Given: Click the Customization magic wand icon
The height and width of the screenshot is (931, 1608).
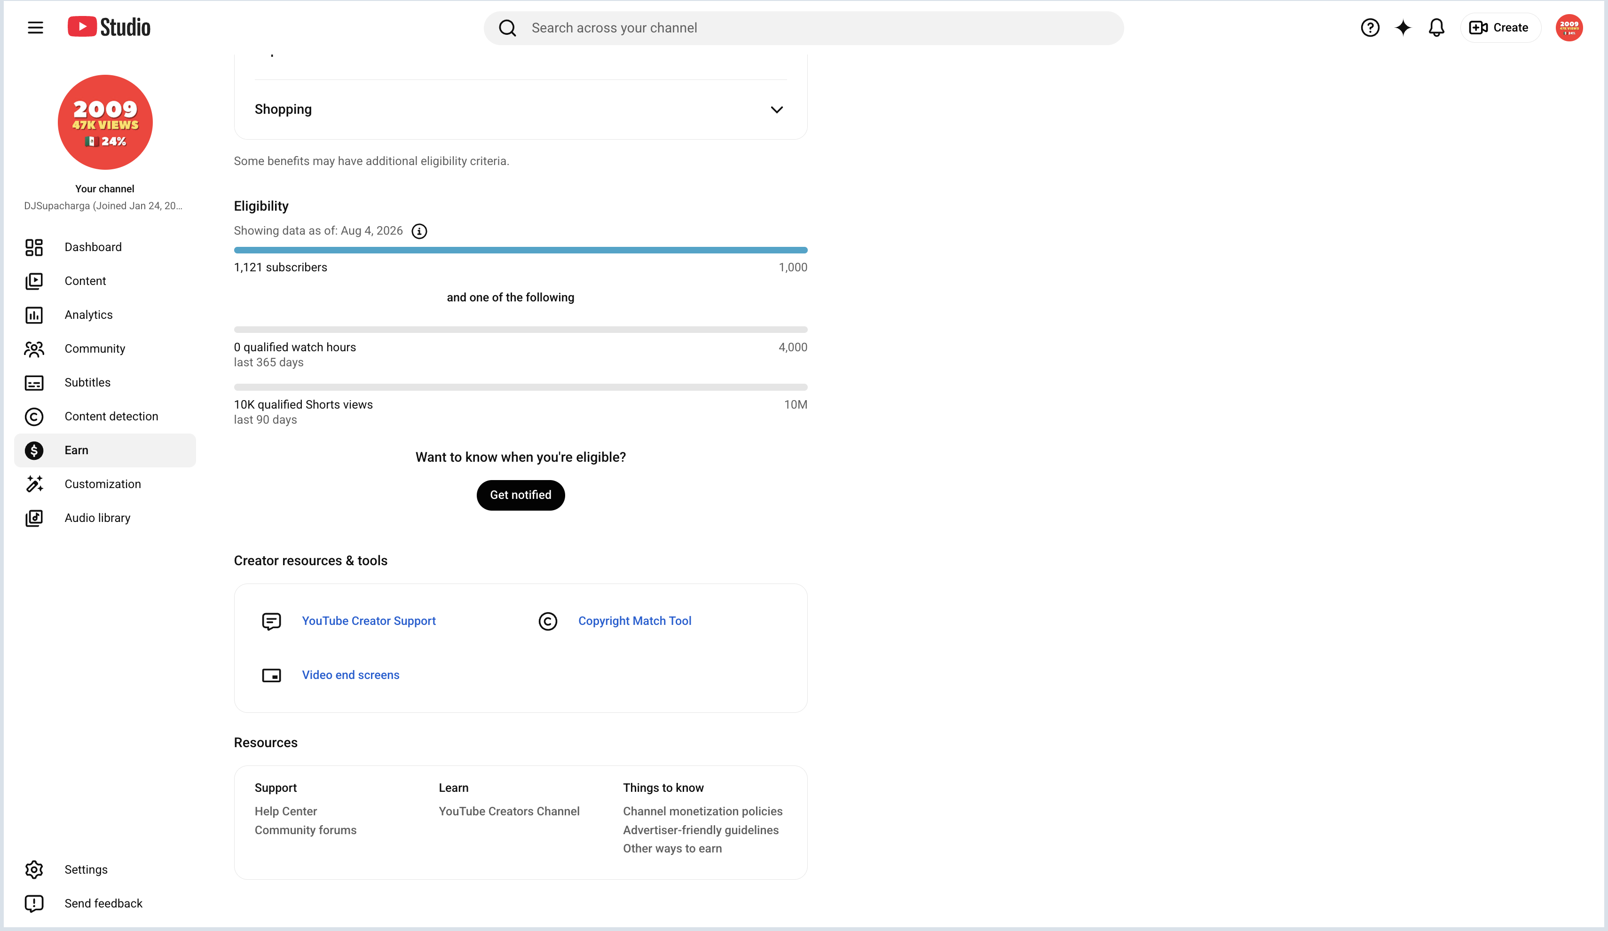Looking at the screenshot, I should click(34, 484).
